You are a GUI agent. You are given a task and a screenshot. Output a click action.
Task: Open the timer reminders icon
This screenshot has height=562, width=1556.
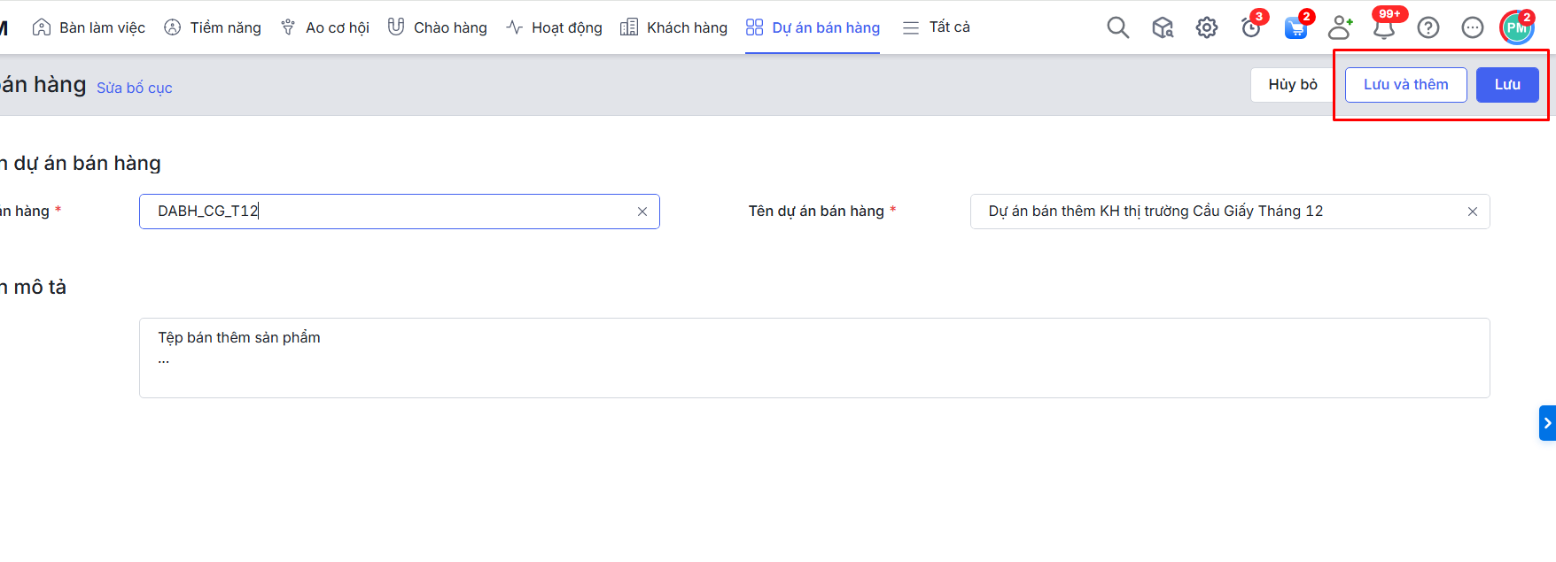[x=1250, y=28]
